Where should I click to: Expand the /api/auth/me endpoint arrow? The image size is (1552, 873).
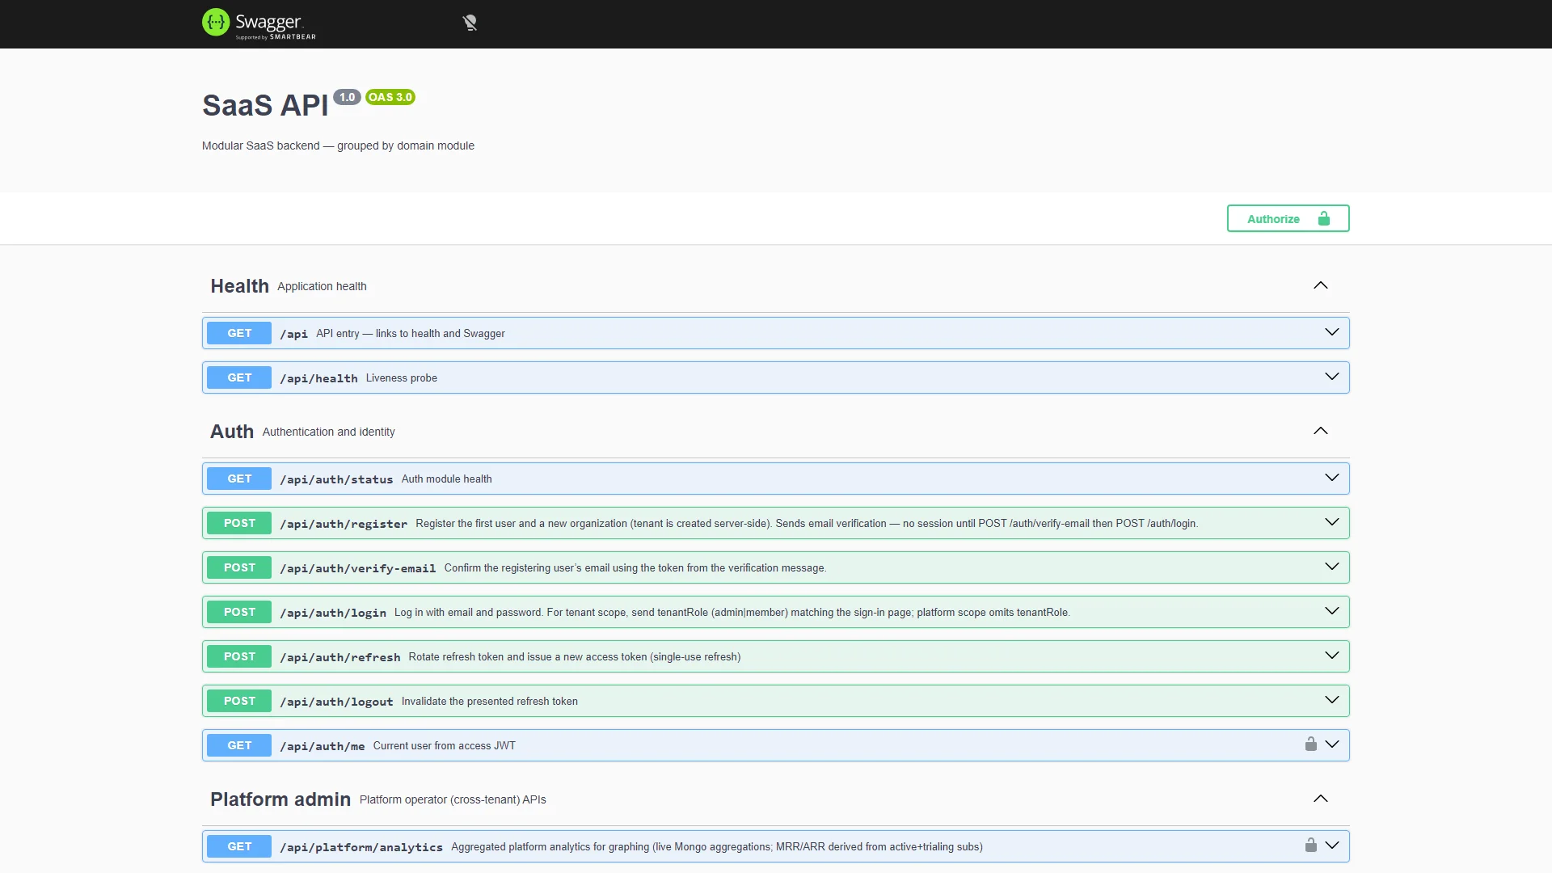pos(1331,744)
